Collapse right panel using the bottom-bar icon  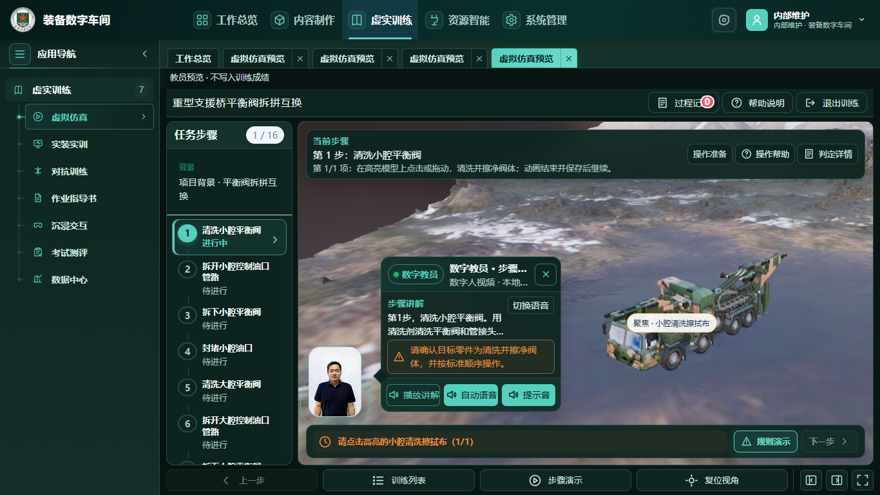pyautogui.click(x=836, y=480)
